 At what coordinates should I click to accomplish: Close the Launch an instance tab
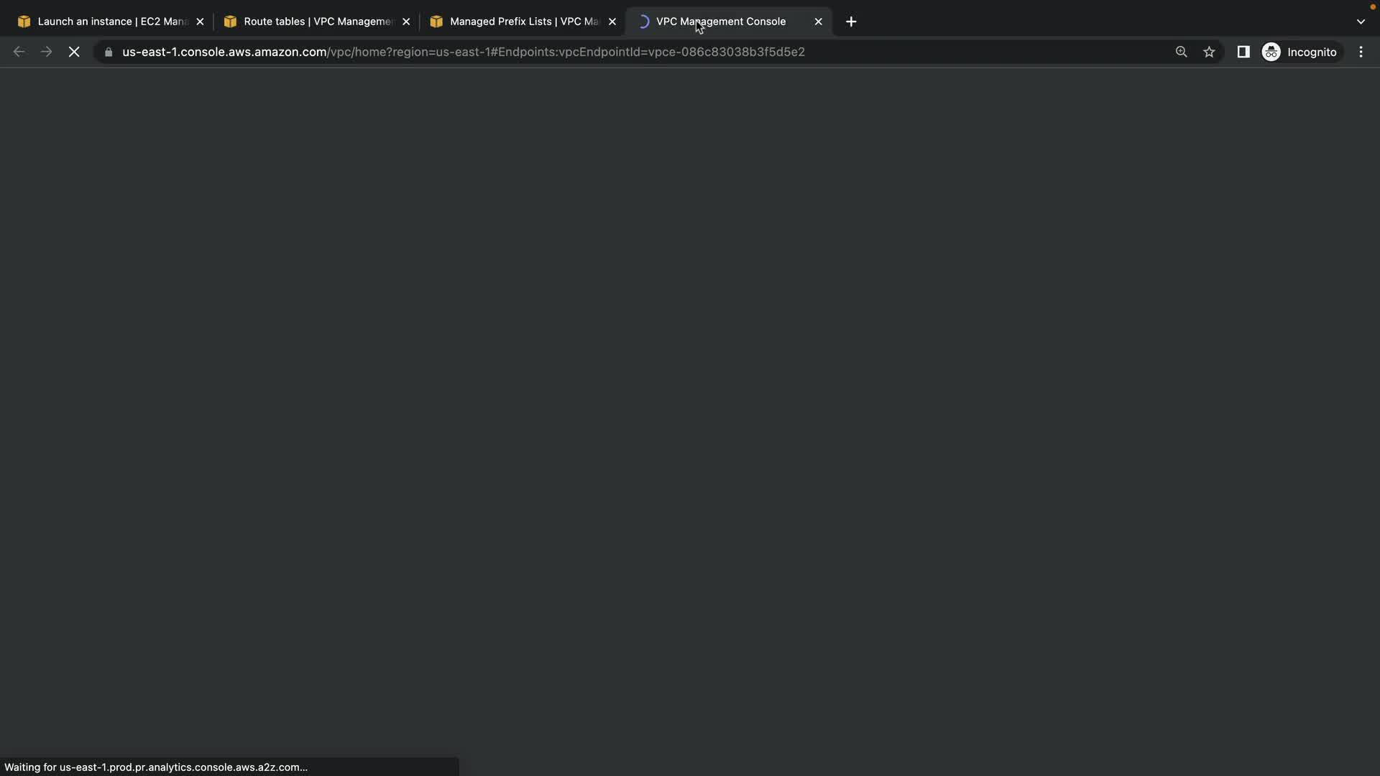[200, 22]
